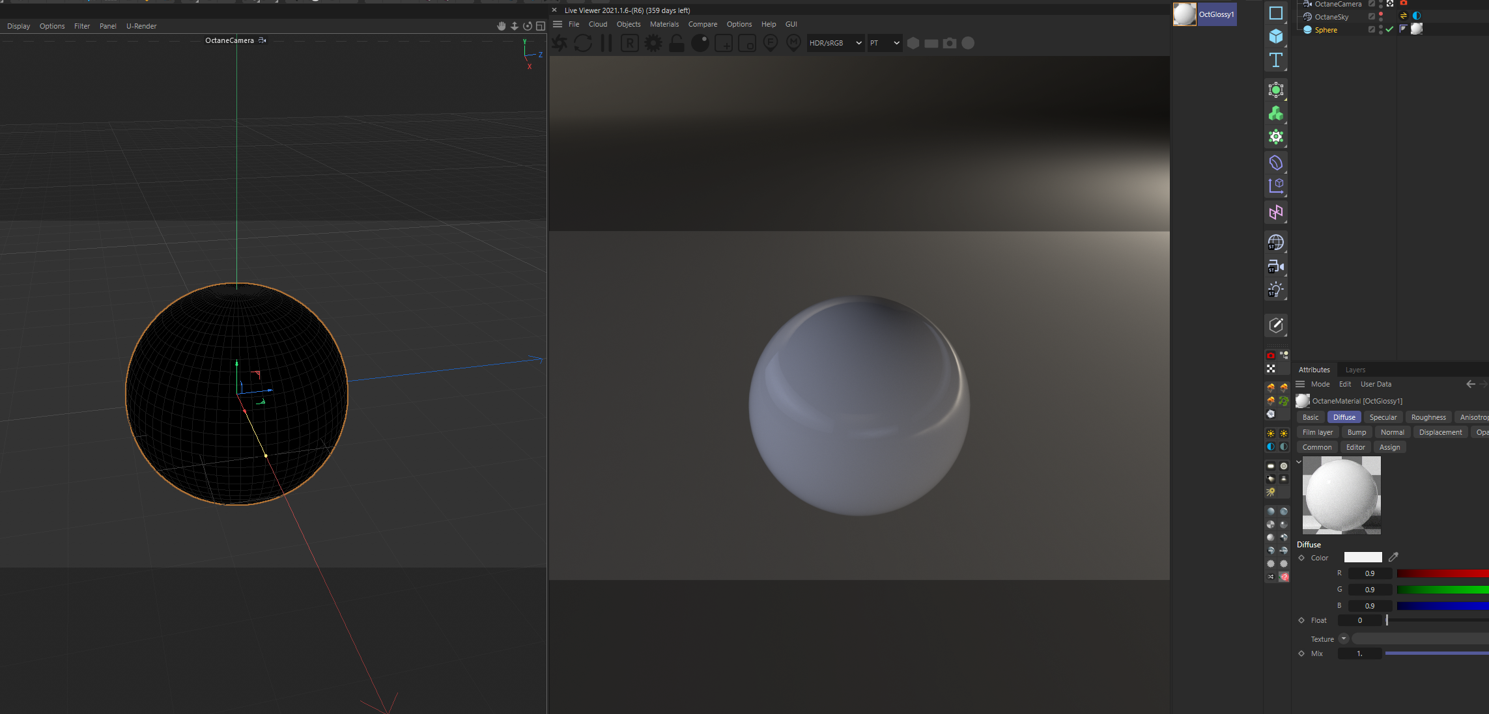This screenshot has height=714, width=1489.
Task: Click the camera lock padlock icon
Action: tap(677, 43)
